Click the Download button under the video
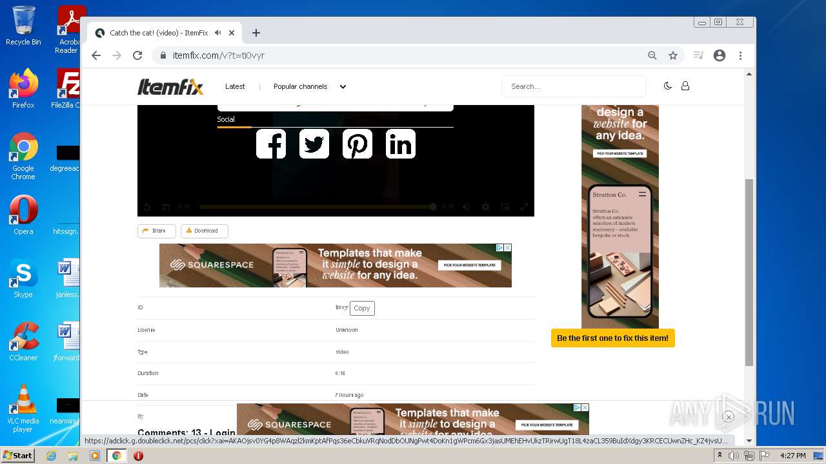Viewport: 826px width, 464px height. 204,231
